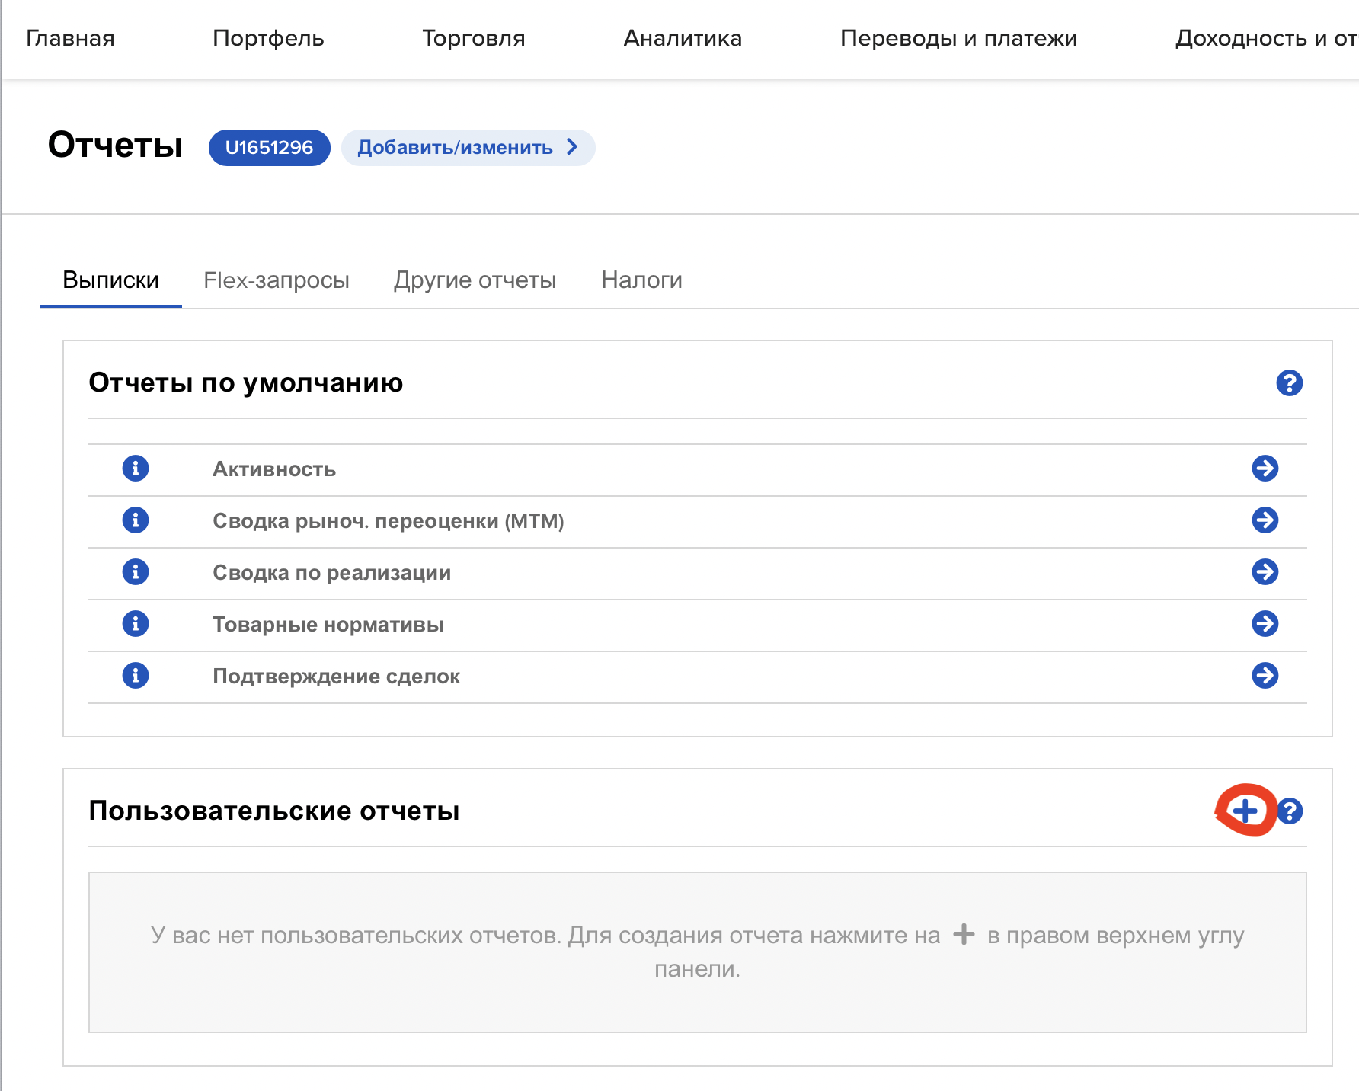Choose Подтверждение сделок report
The width and height of the screenshot is (1359, 1091).
click(336, 677)
